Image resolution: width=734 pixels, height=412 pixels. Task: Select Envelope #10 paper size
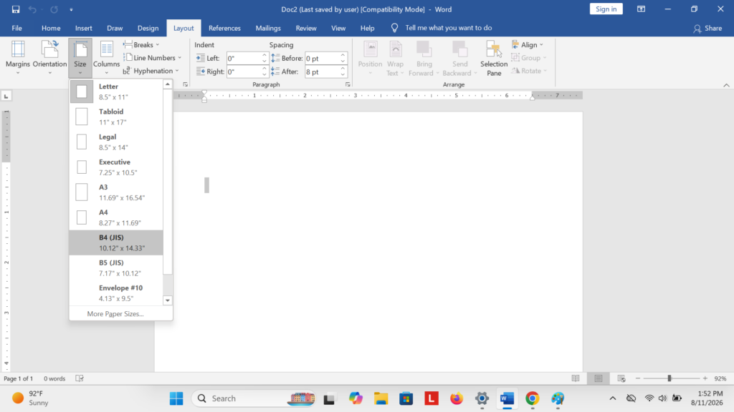pyautogui.click(x=116, y=293)
